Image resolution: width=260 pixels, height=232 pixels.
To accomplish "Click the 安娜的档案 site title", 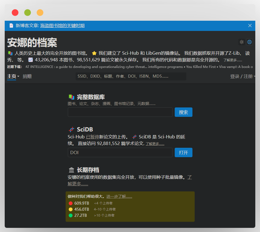I will [32, 43].
